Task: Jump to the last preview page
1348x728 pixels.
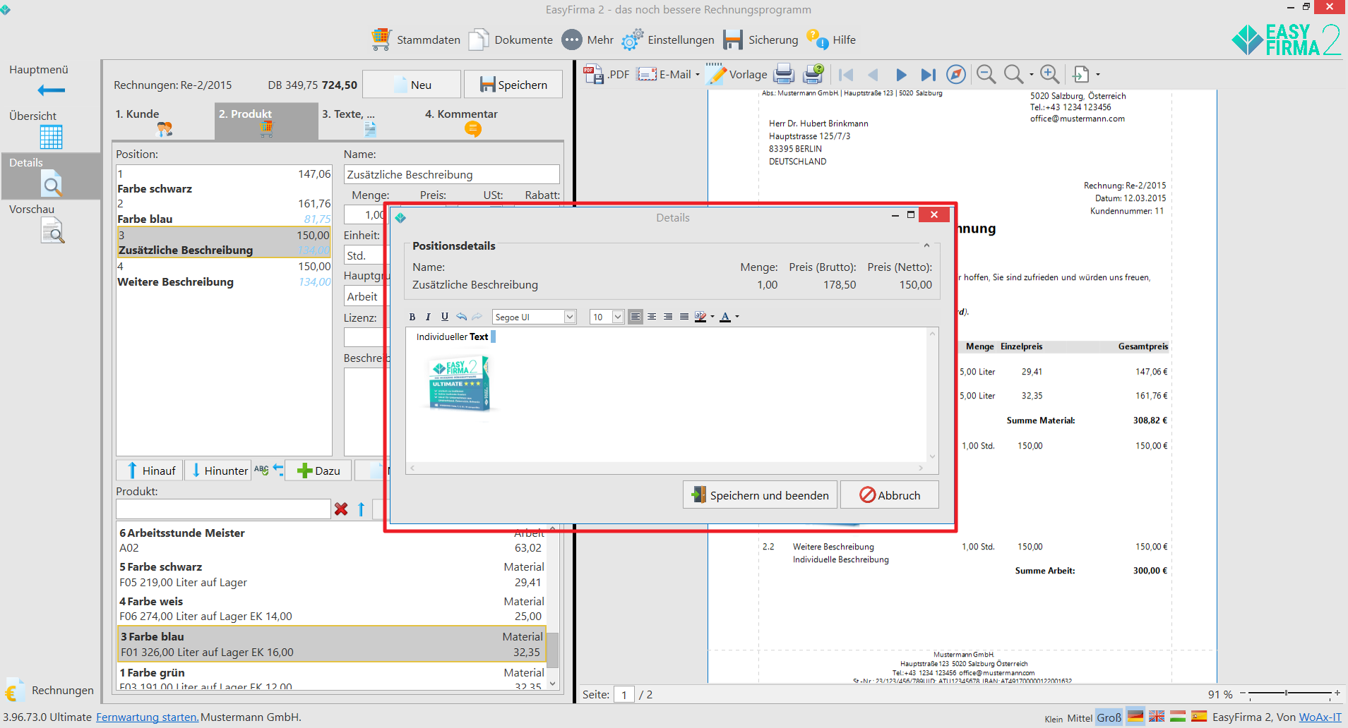Action: [928, 74]
